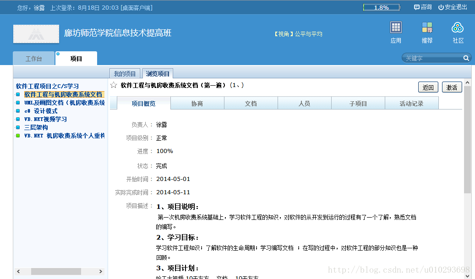The width and height of the screenshot is (475, 279).
Task: Select tree item VB.NET视频学习
Action: coord(45,119)
